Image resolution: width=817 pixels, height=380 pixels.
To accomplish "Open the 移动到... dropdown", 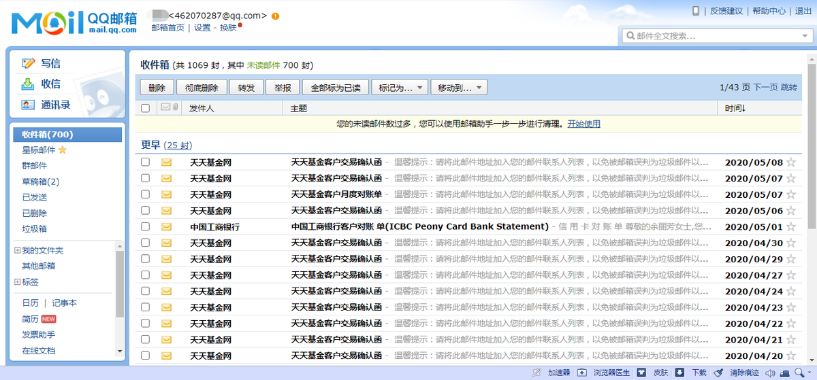I will pos(459,88).
